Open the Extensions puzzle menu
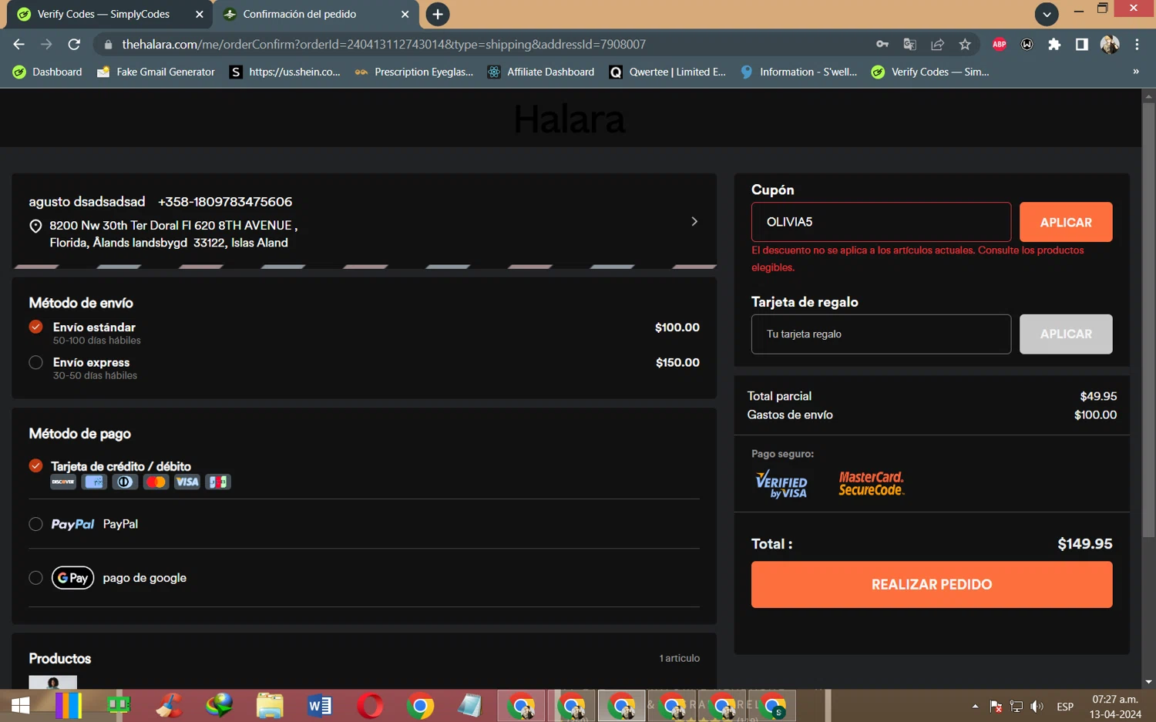The height and width of the screenshot is (722, 1156). pyautogui.click(x=1054, y=45)
